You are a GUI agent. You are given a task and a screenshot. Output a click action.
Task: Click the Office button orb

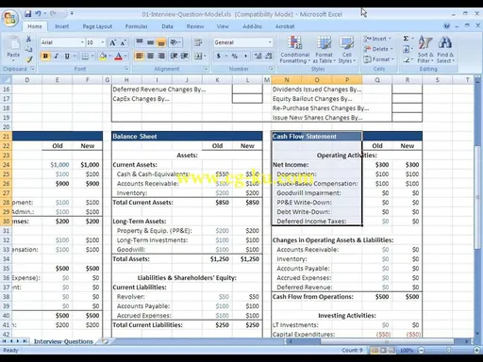pos(10,18)
